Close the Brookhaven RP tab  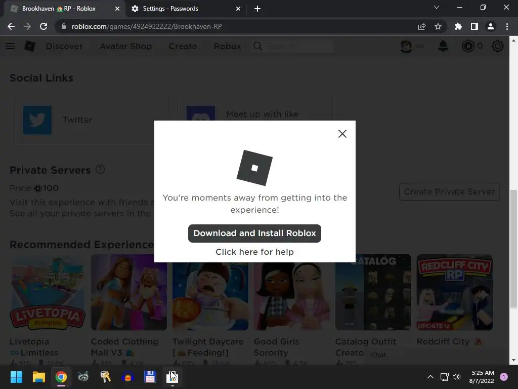tap(117, 9)
